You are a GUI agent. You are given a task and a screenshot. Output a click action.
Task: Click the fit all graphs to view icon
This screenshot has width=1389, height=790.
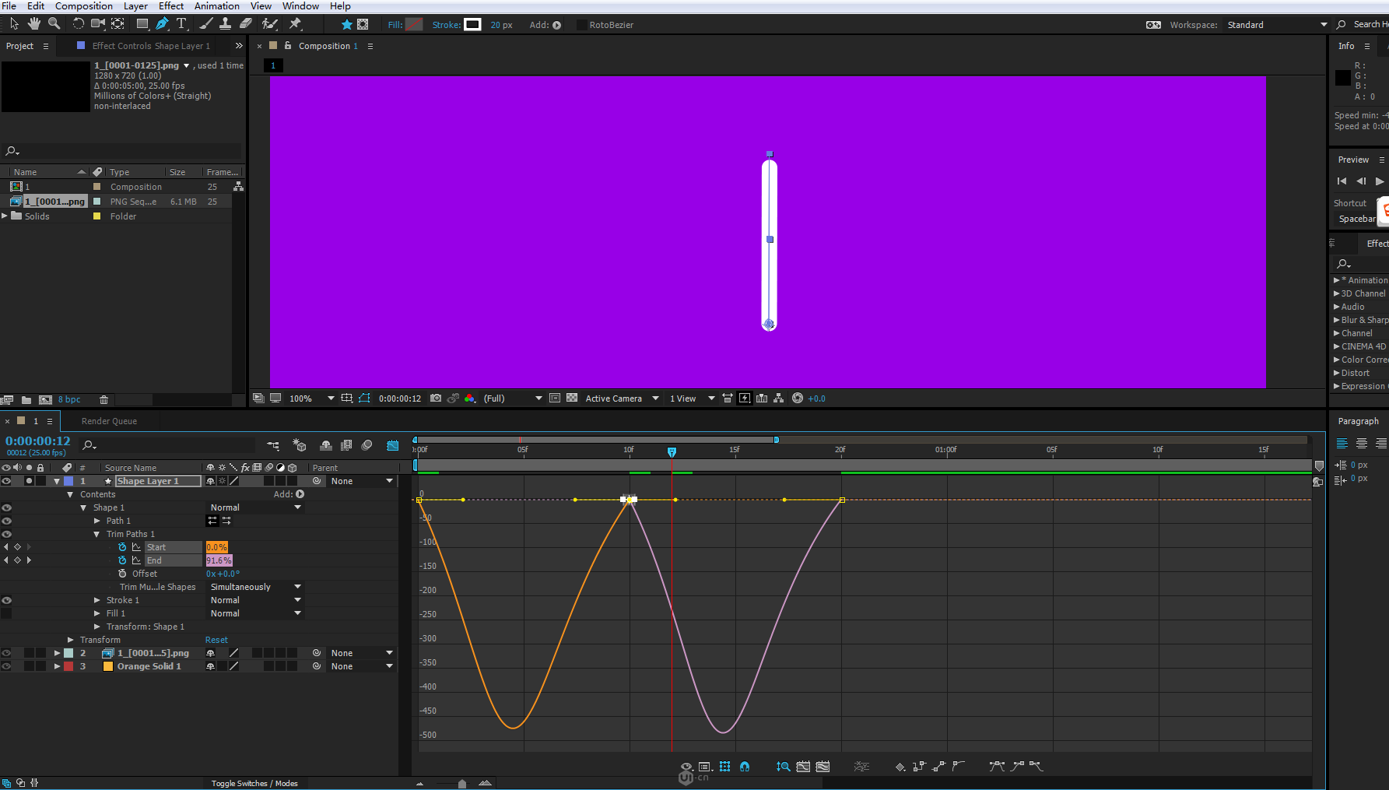(823, 767)
